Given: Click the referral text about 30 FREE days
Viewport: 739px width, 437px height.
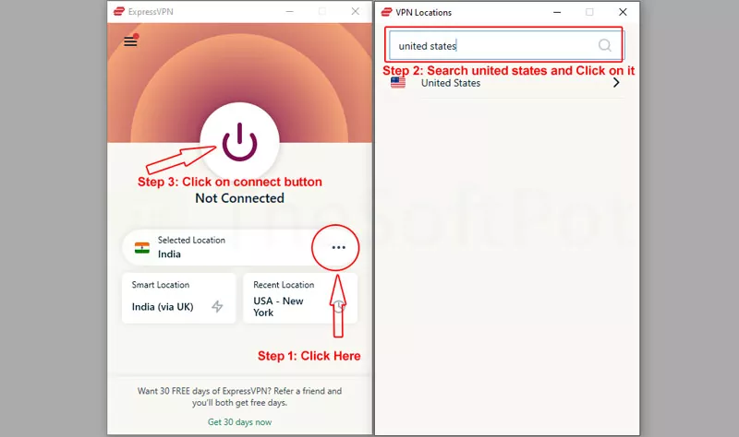Looking at the screenshot, I should click(239, 396).
